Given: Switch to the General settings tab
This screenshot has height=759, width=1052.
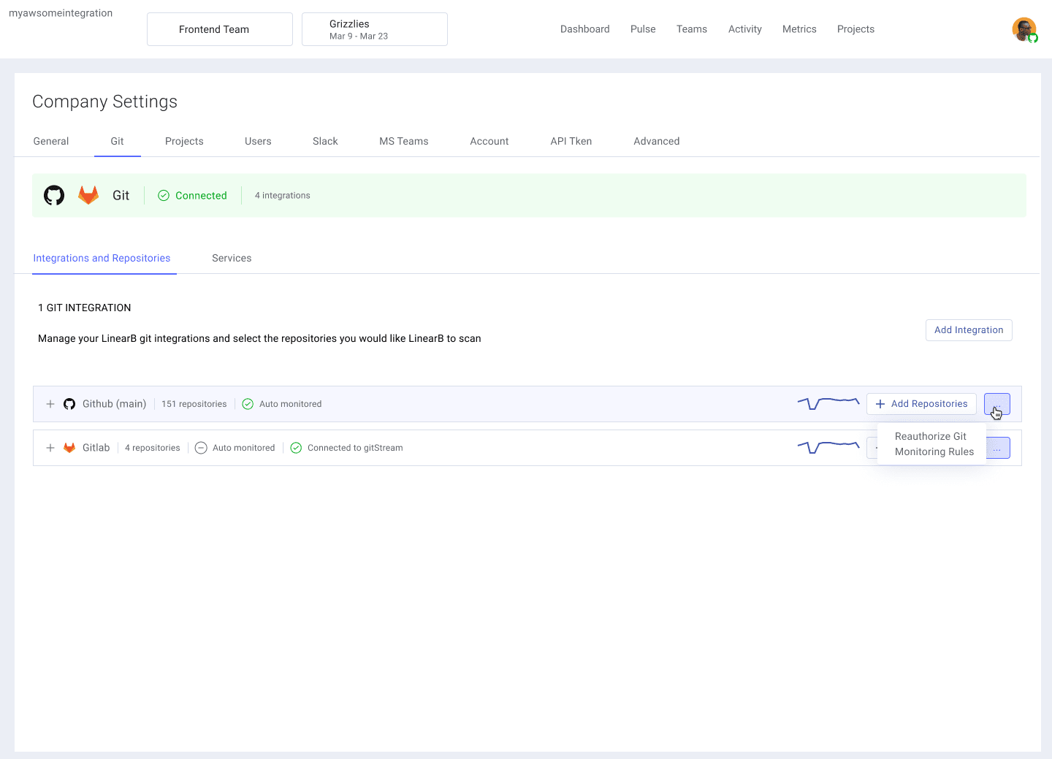Looking at the screenshot, I should (51, 141).
